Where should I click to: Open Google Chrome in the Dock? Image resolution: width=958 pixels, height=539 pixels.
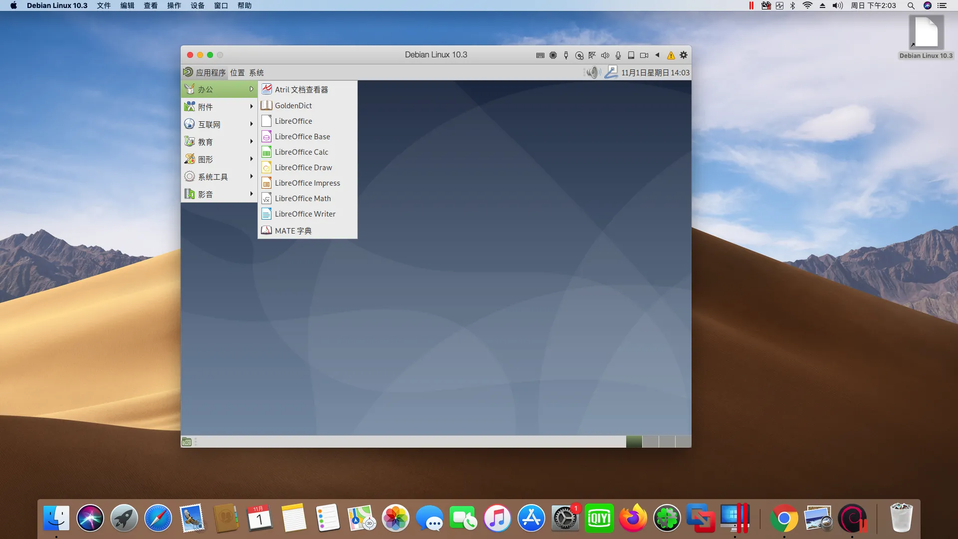click(x=784, y=519)
